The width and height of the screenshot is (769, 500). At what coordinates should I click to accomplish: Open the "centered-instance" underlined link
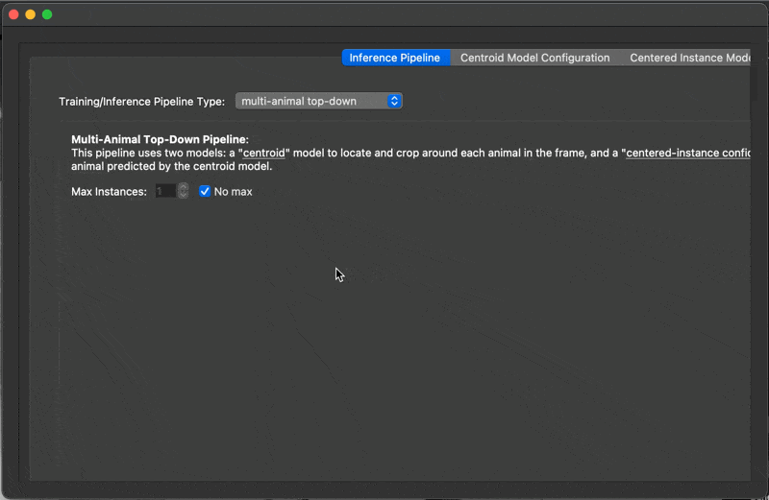(687, 153)
